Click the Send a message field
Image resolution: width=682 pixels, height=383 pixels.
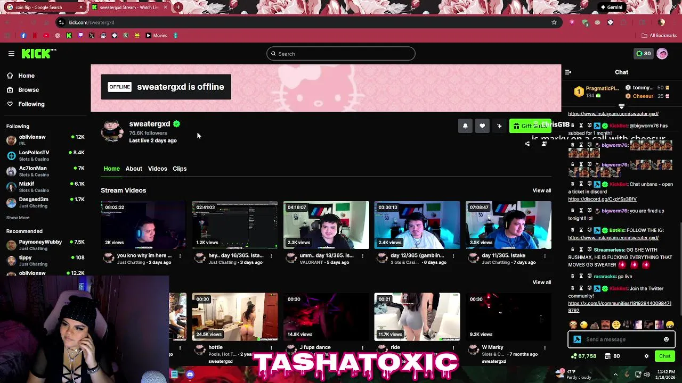(621, 339)
